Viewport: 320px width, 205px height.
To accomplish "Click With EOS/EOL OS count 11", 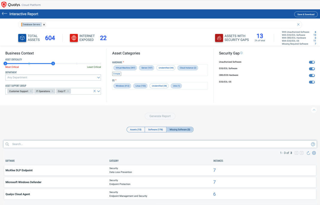I will [x=315, y=41].
